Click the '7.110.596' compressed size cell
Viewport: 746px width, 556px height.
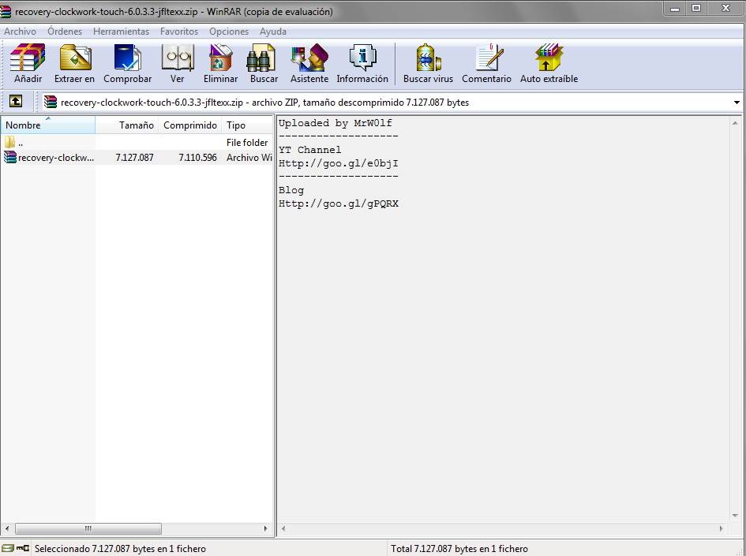click(198, 157)
